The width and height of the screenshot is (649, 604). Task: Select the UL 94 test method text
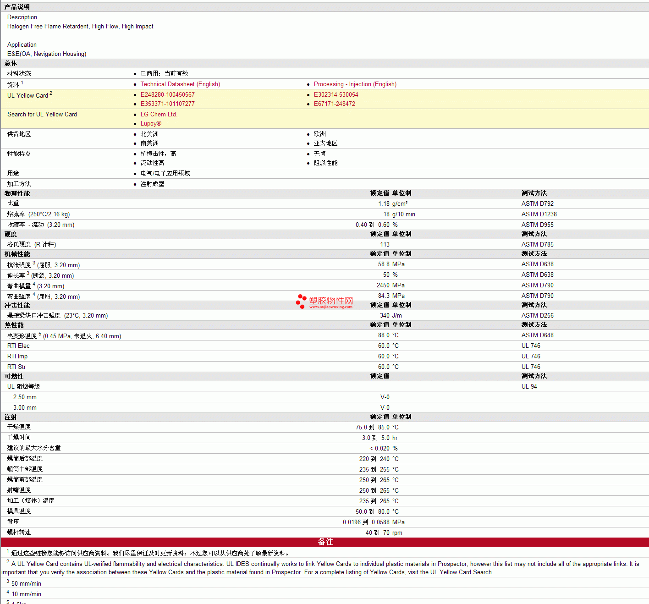[529, 387]
